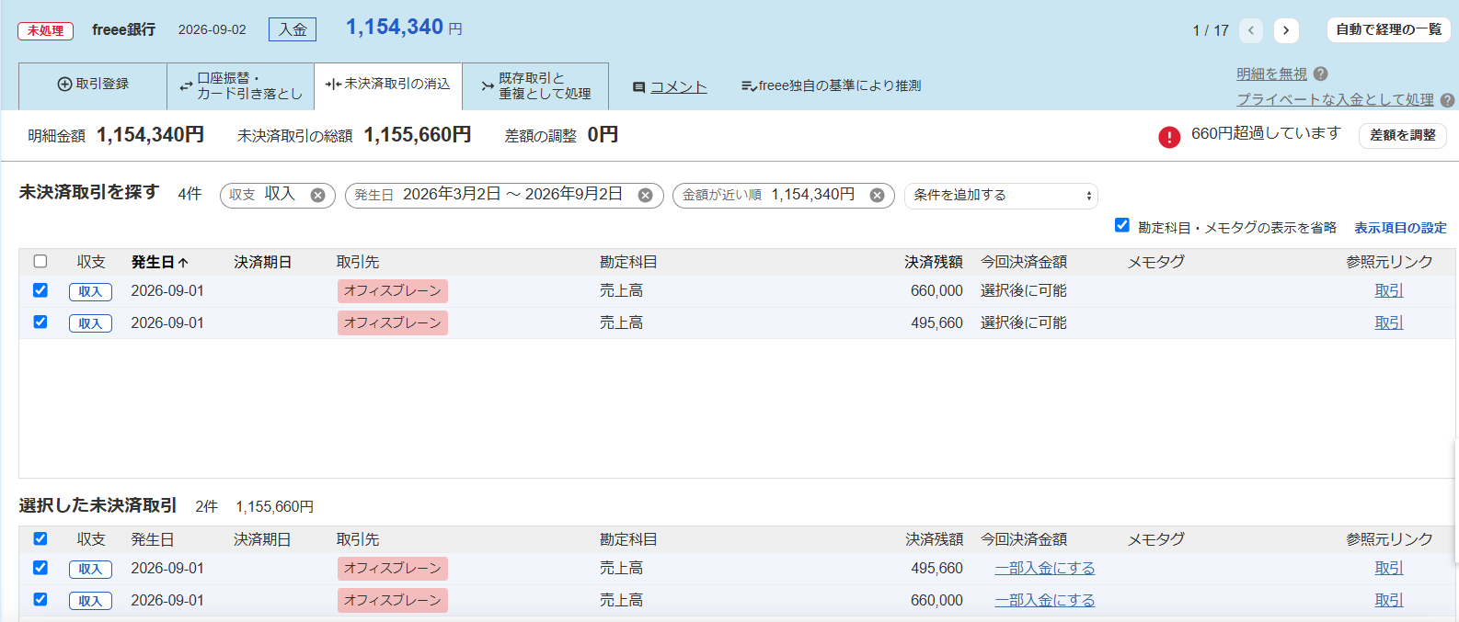Uncheck the 495,660 row in the 選択した未決済取引 table
Image resolution: width=1459 pixels, height=622 pixels.
pos(40,568)
